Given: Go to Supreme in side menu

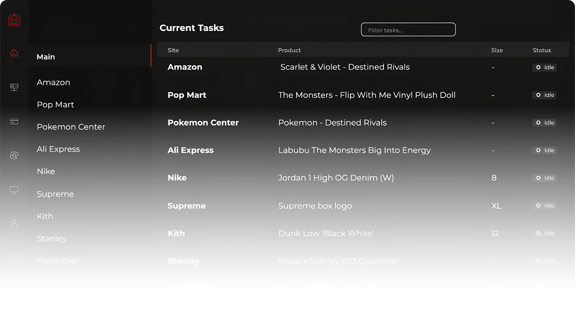Looking at the screenshot, I should coord(55,194).
